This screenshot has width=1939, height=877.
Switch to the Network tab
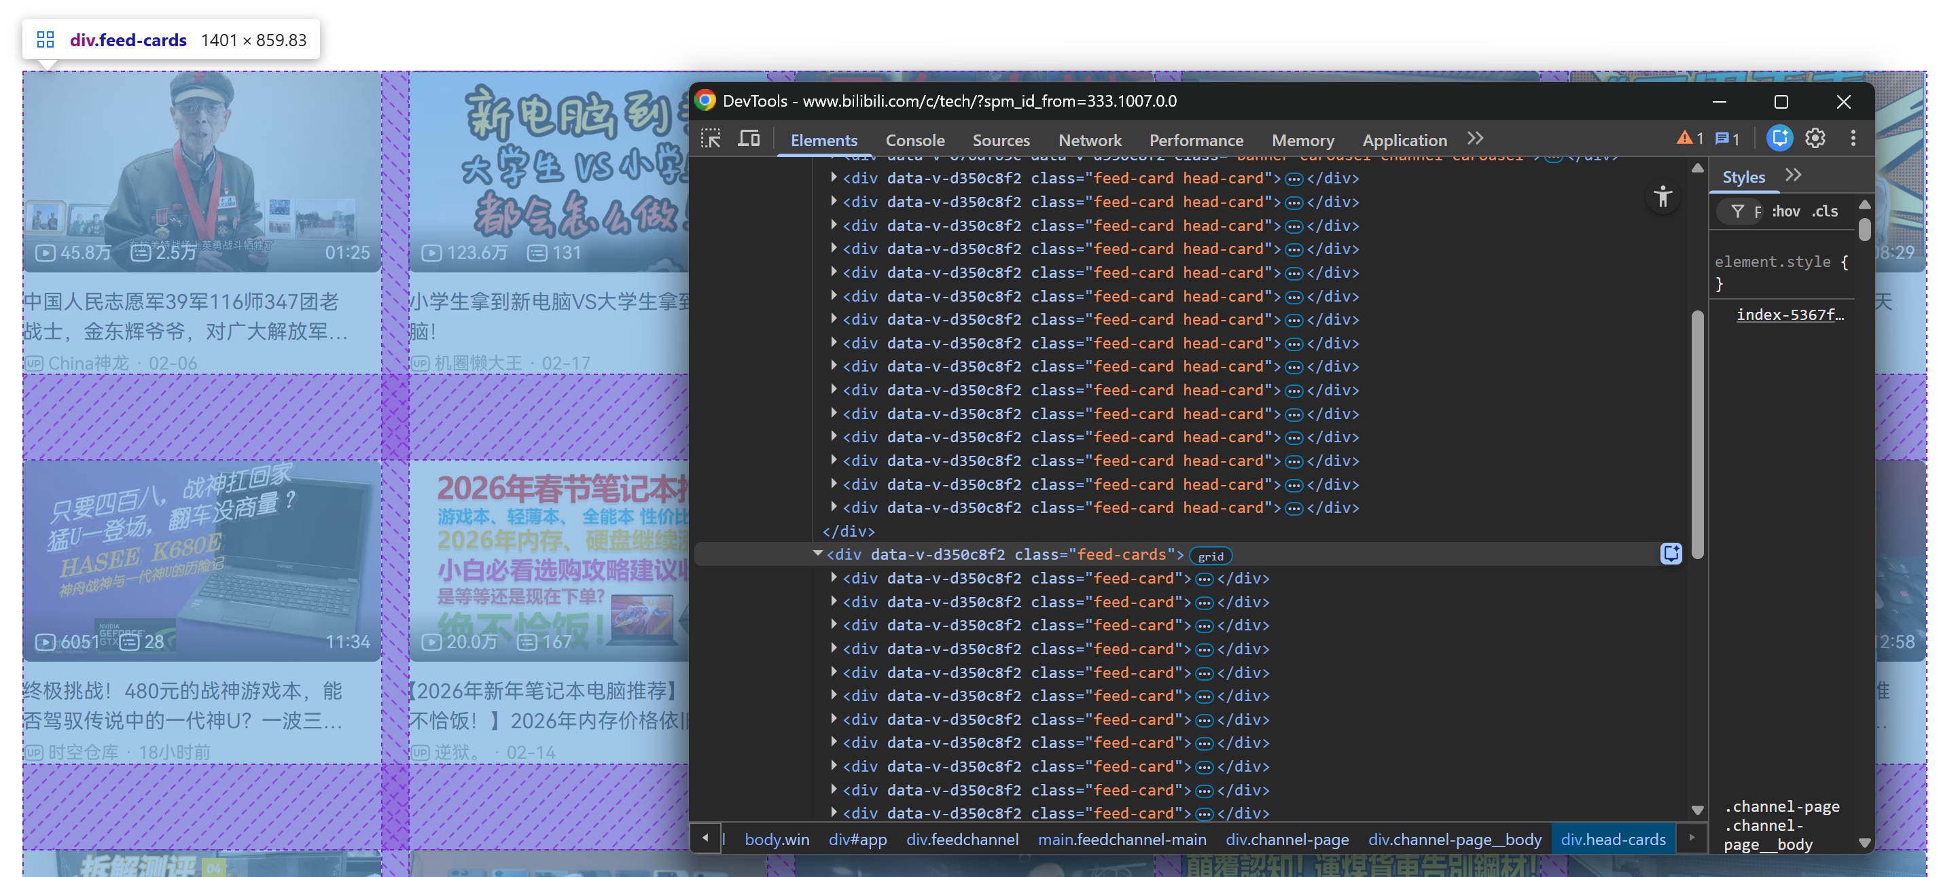pyautogui.click(x=1090, y=140)
